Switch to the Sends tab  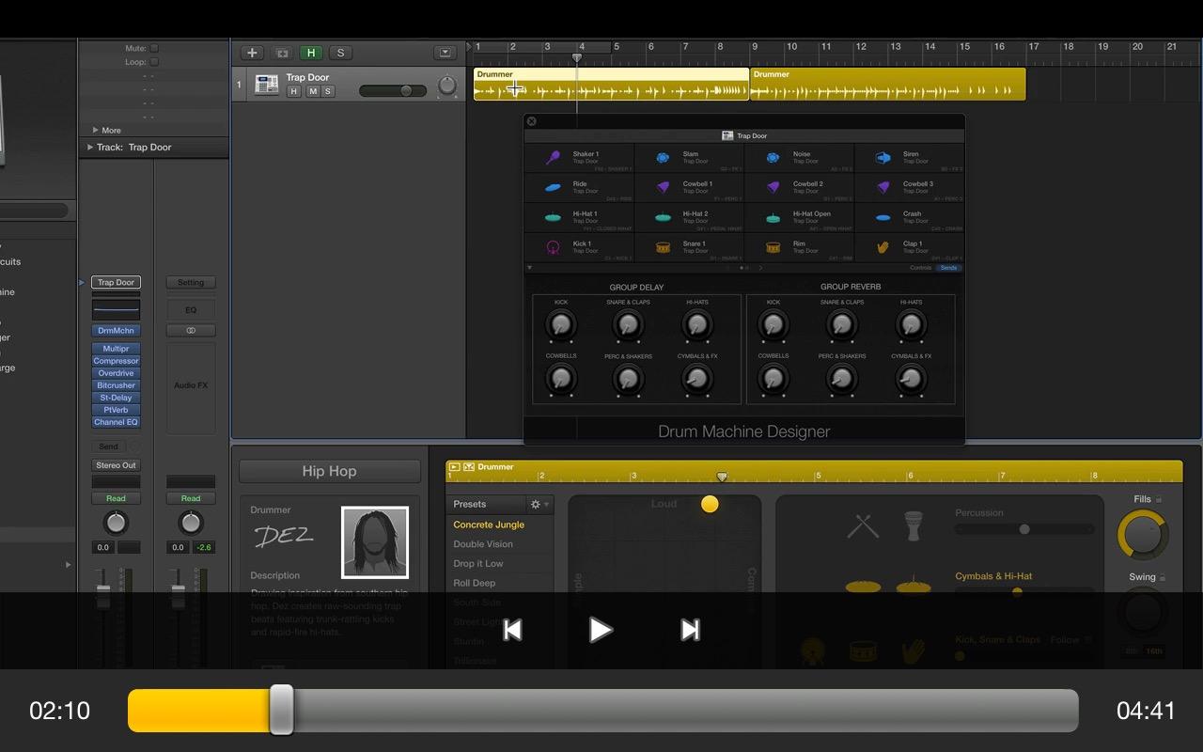click(948, 268)
